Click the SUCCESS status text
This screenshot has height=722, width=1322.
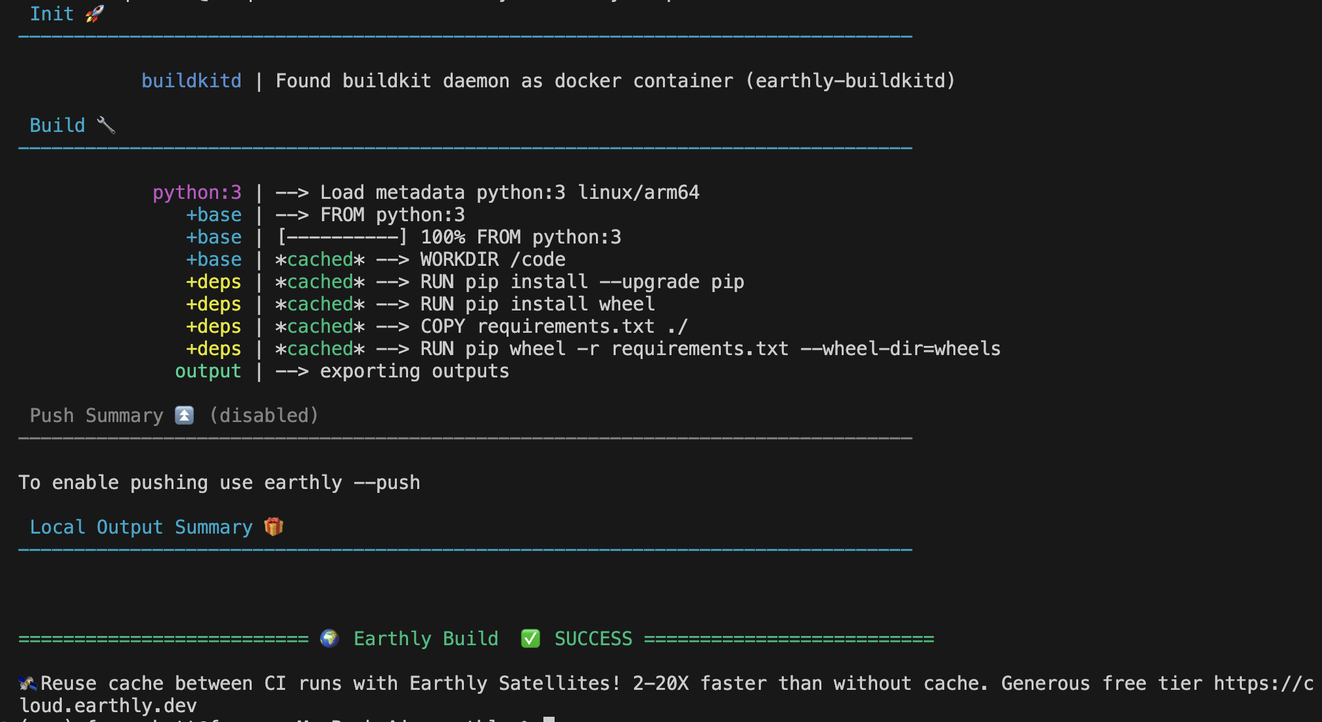(x=593, y=639)
